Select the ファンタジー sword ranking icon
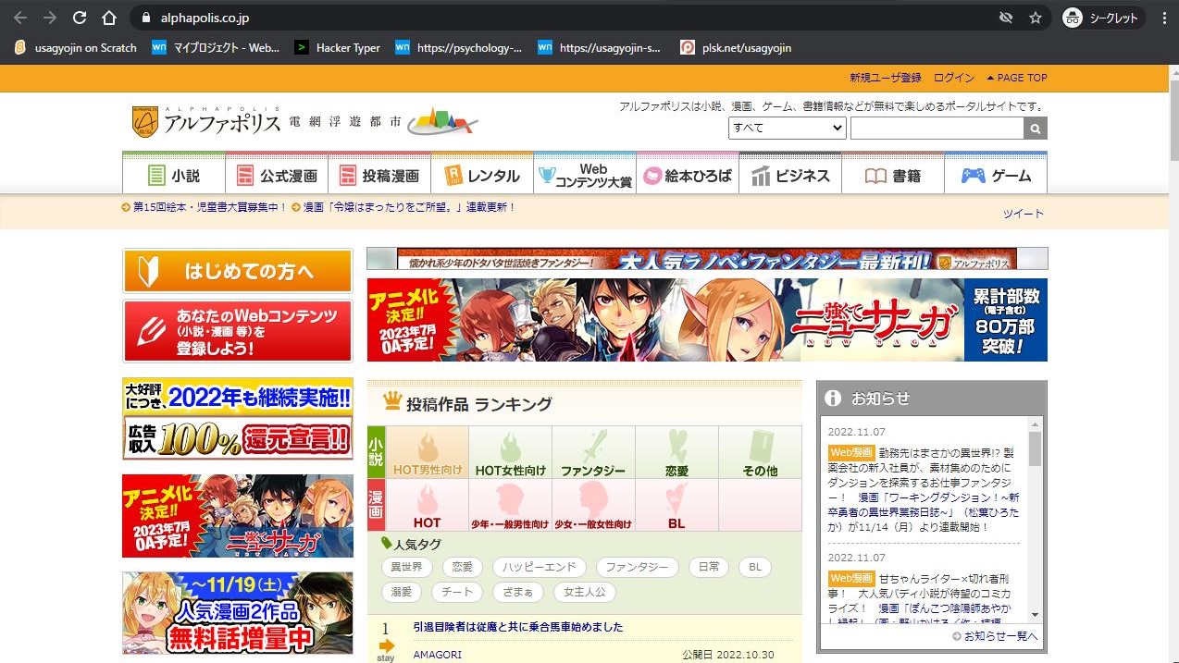Image resolution: width=1179 pixels, height=663 pixels. click(x=594, y=452)
